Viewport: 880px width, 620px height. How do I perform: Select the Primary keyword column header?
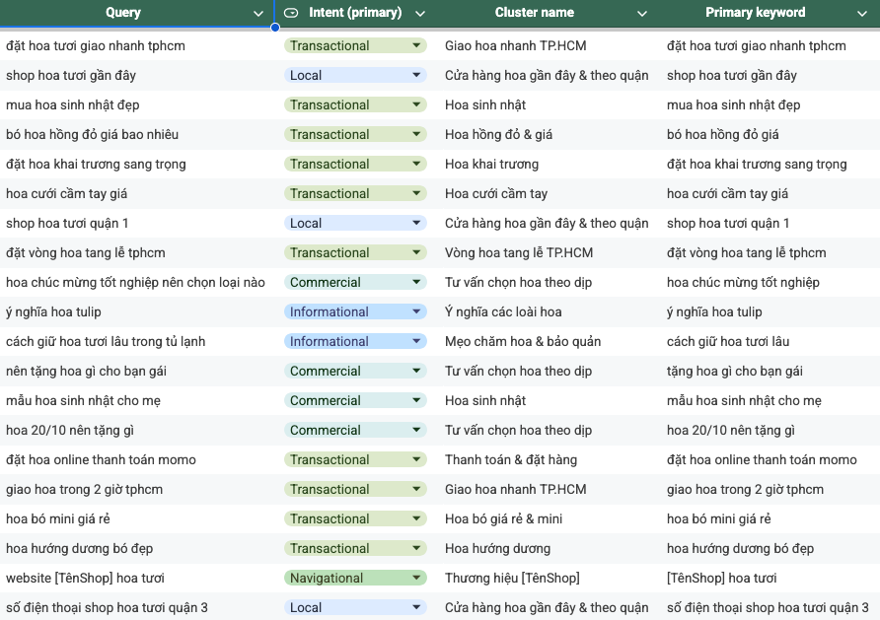[x=755, y=13]
